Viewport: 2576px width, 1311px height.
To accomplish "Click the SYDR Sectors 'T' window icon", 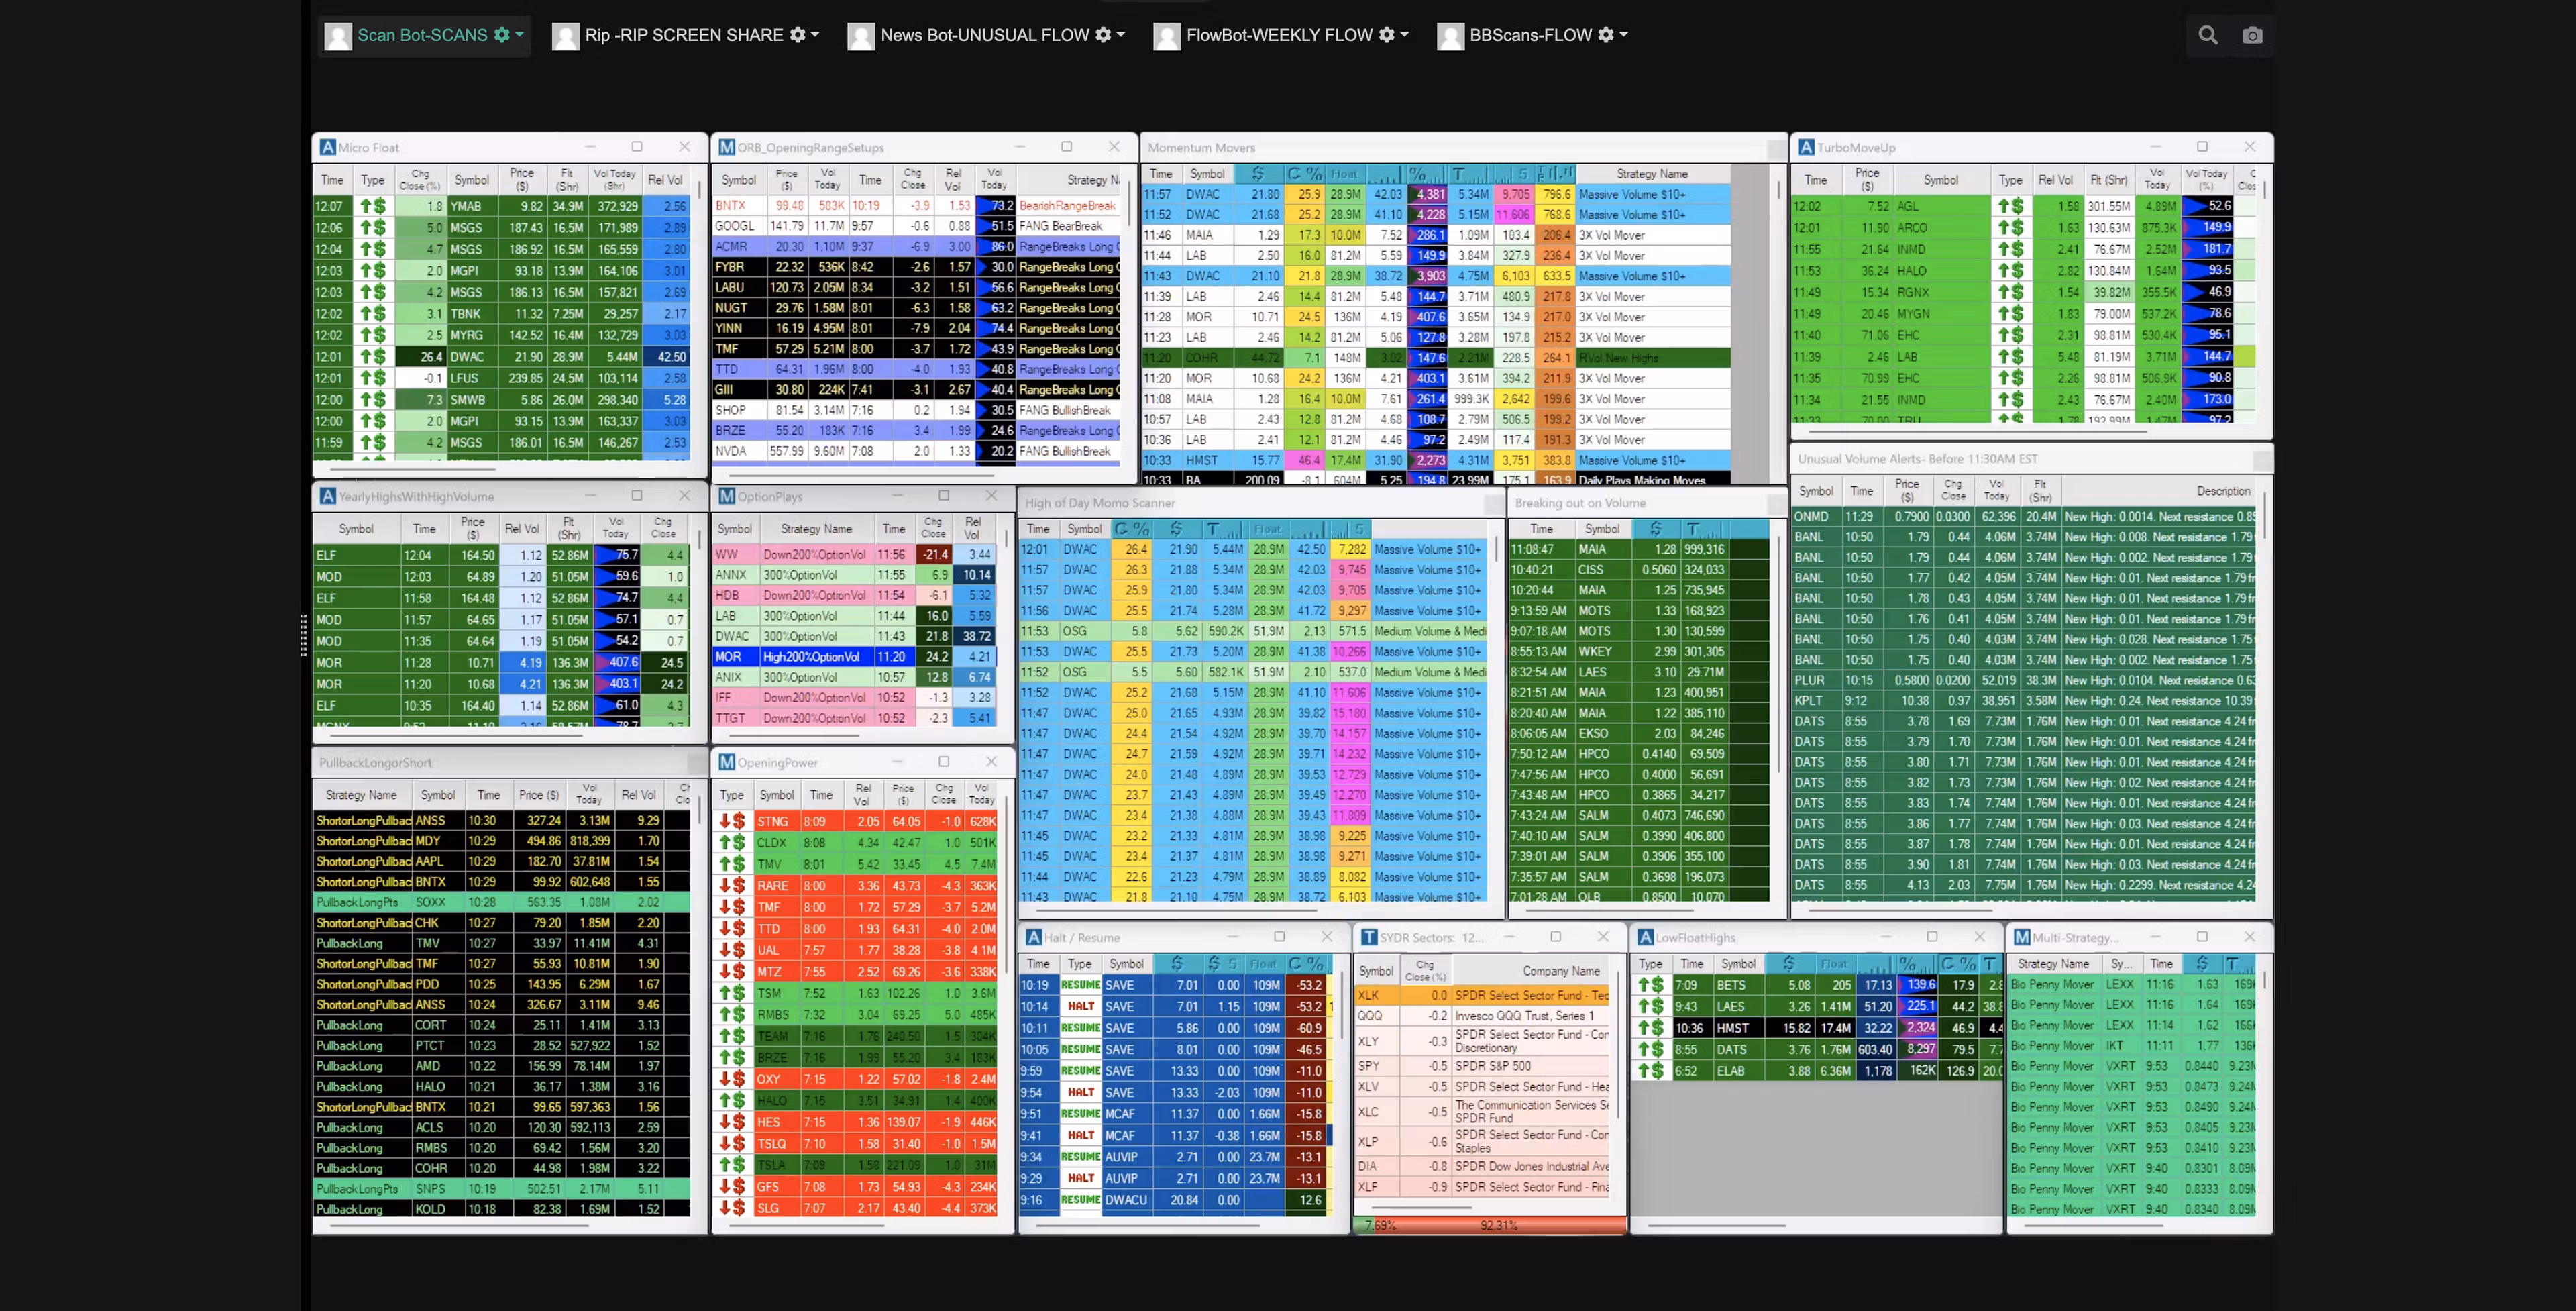I will pos(1369,937).
